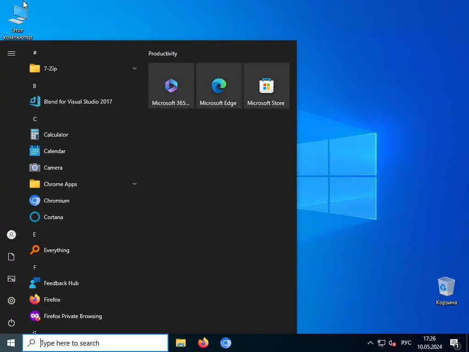Expand the Chrome Apps folder chevron
Viewport: 469px width, 352px height.
click(x=135, y=184)
